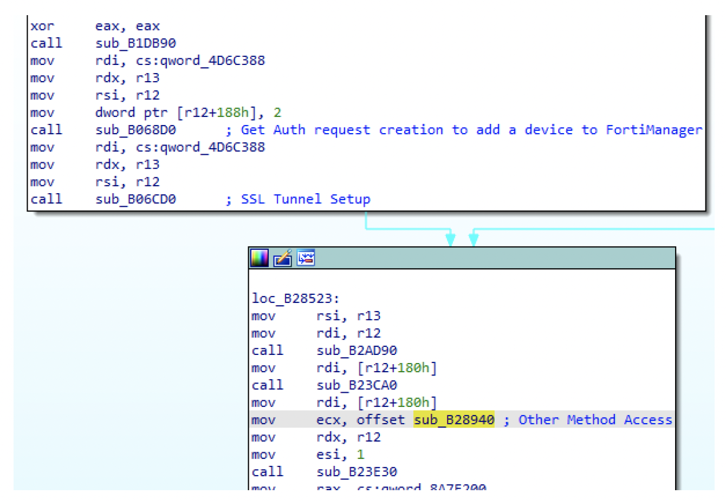Select the right incoming arrow into loc_B28523
The height and width of the screenshot is (501, 726).
click(474, 237)
